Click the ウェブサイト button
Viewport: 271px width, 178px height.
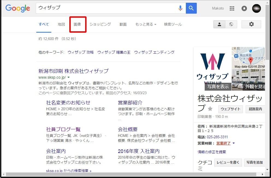coord(231,109)
